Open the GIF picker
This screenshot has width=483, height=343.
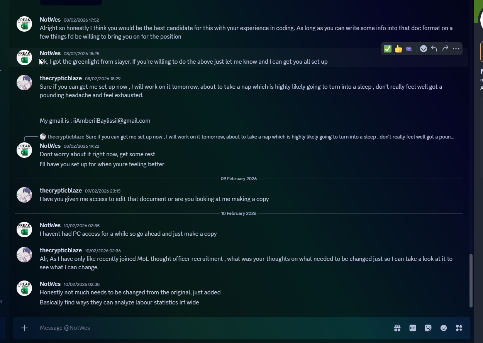point(413,328)
